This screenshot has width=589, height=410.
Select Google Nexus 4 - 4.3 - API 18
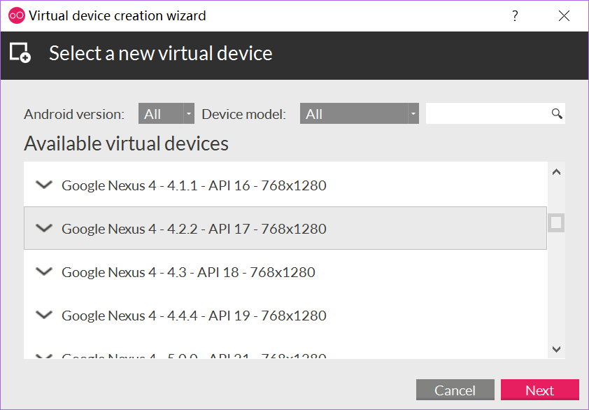click(x=285, y=271)
